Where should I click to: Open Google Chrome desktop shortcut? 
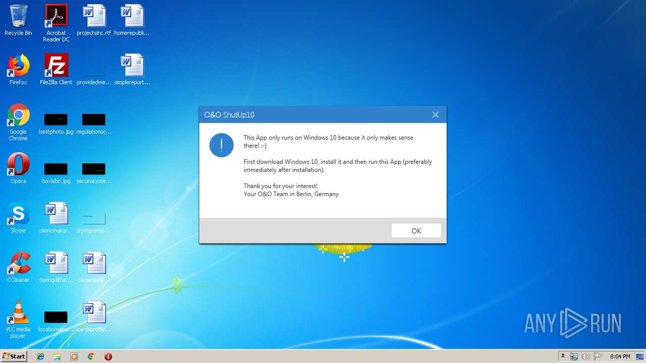[18, 122]
